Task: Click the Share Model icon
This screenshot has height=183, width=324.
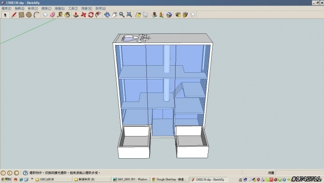Action: point(185,15)
